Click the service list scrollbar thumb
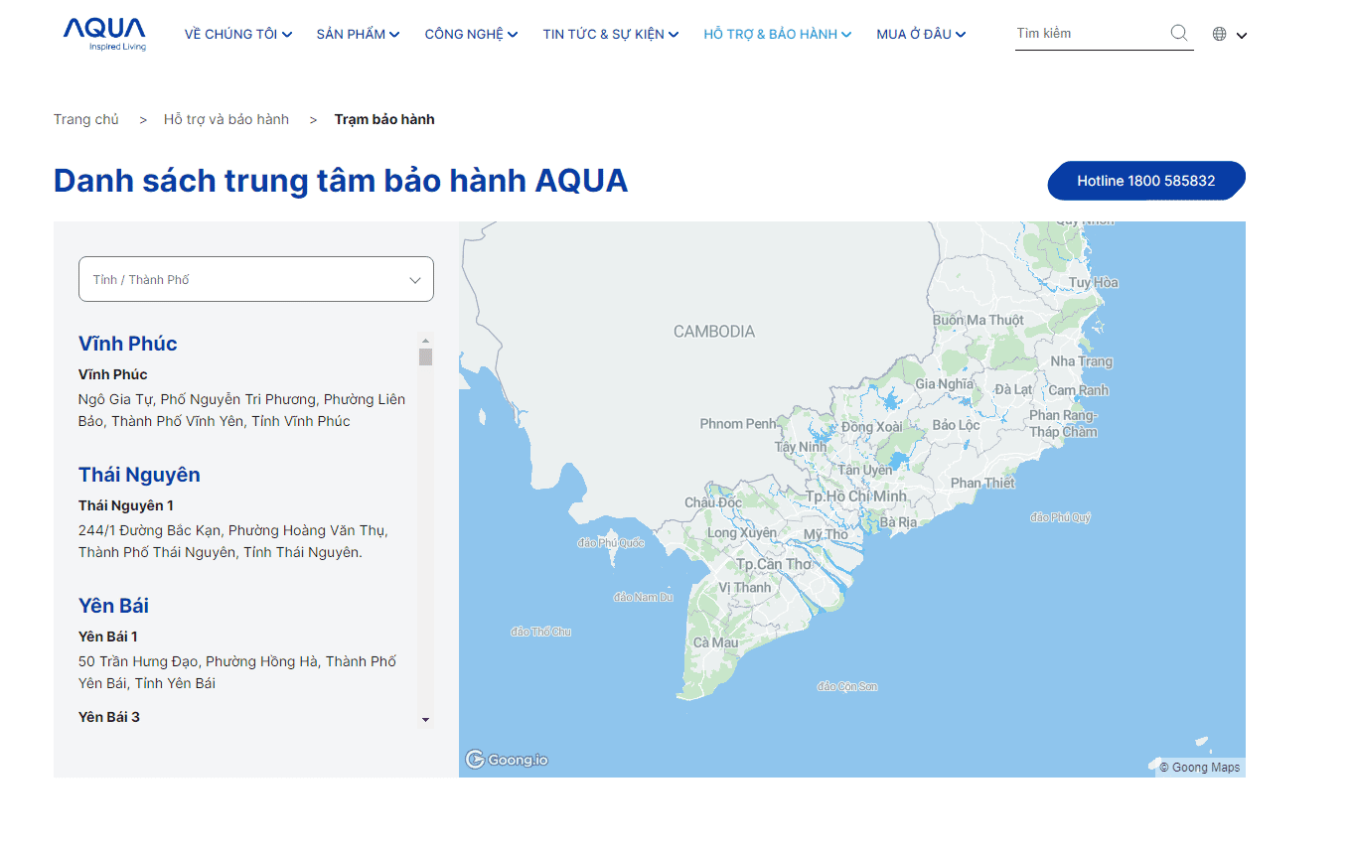Image resolution: width=1353 pixels, height=851 pixels. point(425,356)
